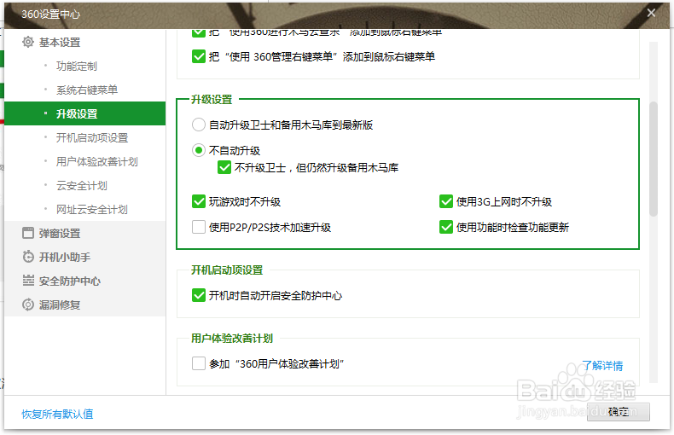674x435 pixels.
Task: Open 用户体验改善计划 sidebar entry
Action: pyautogui.click(x=96, y=161)
